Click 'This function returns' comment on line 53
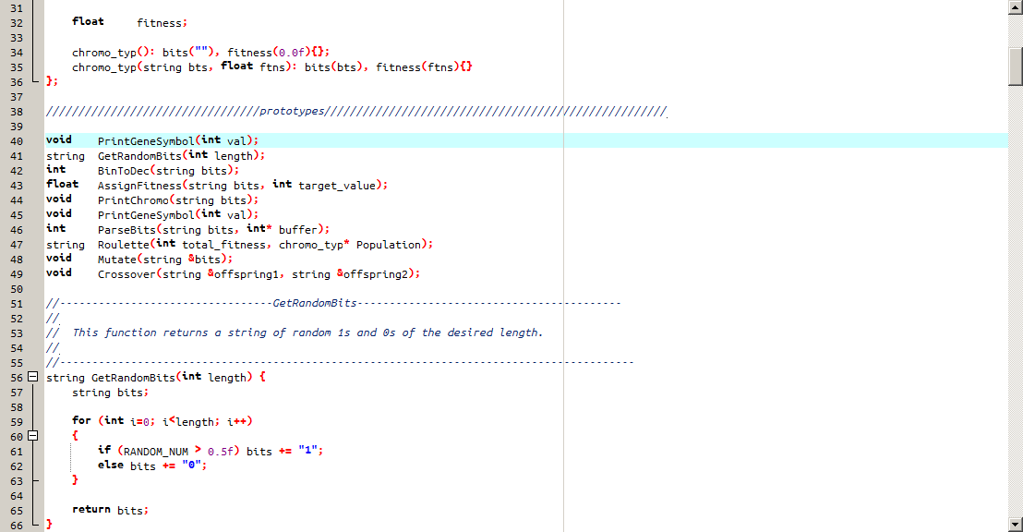 pos(139,332)
